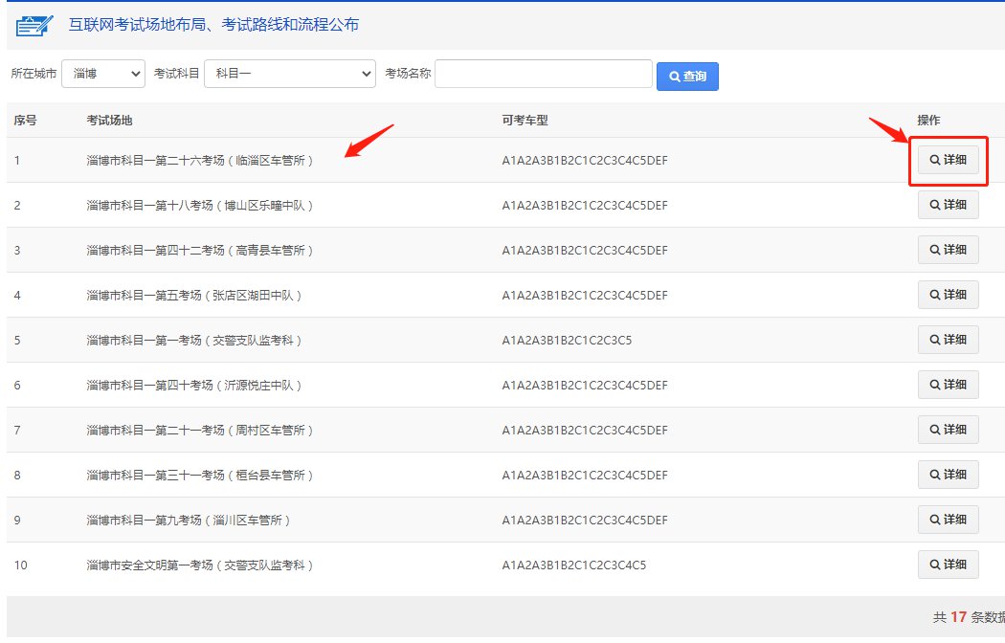Click the 可考车型 column header
Screen dimensions: 1005x643
(525, 121)
